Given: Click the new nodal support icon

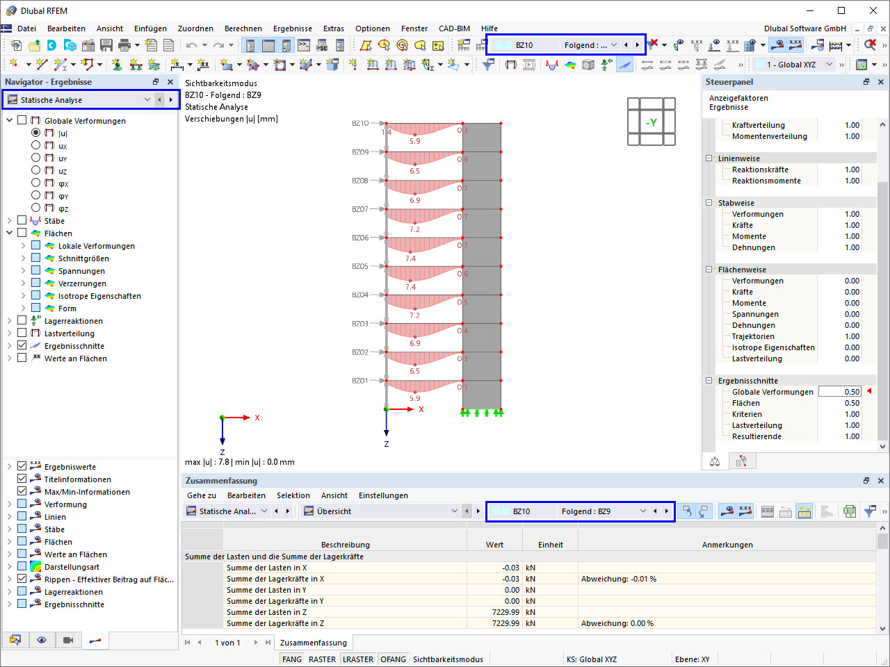Looking at the screenshot, I should (117, 65).
